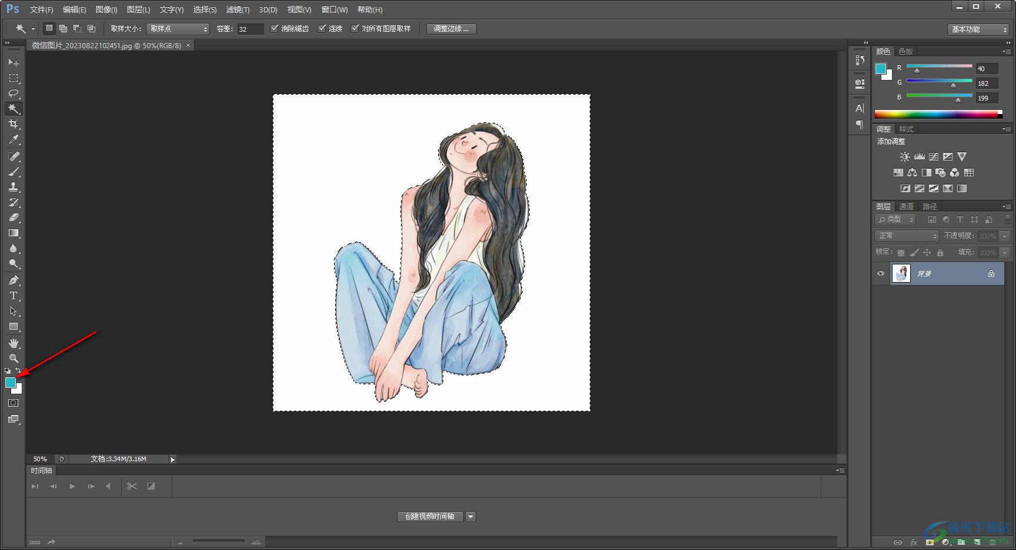
Task: Play the timeline
Action: 72,486
